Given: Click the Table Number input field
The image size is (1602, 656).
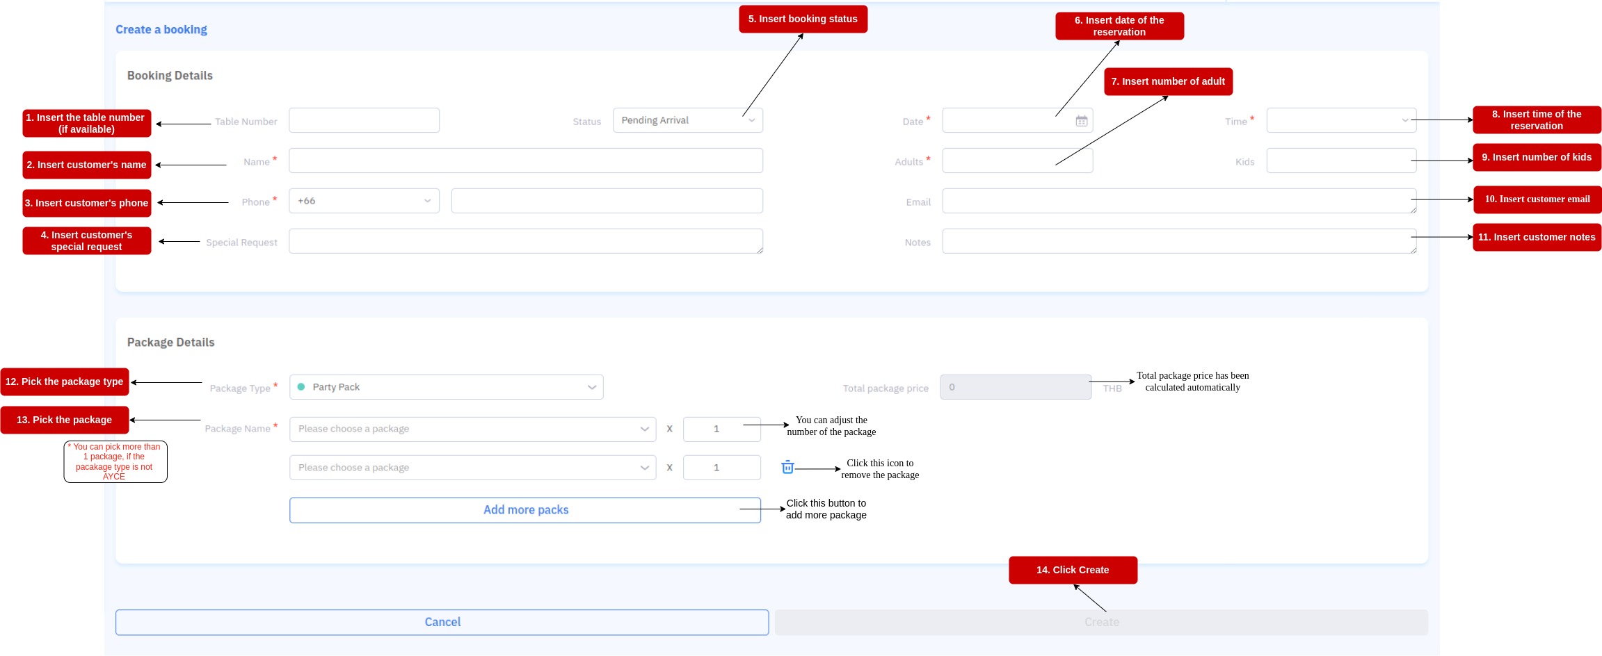Looking at the screenshot, I should point(364,120).
